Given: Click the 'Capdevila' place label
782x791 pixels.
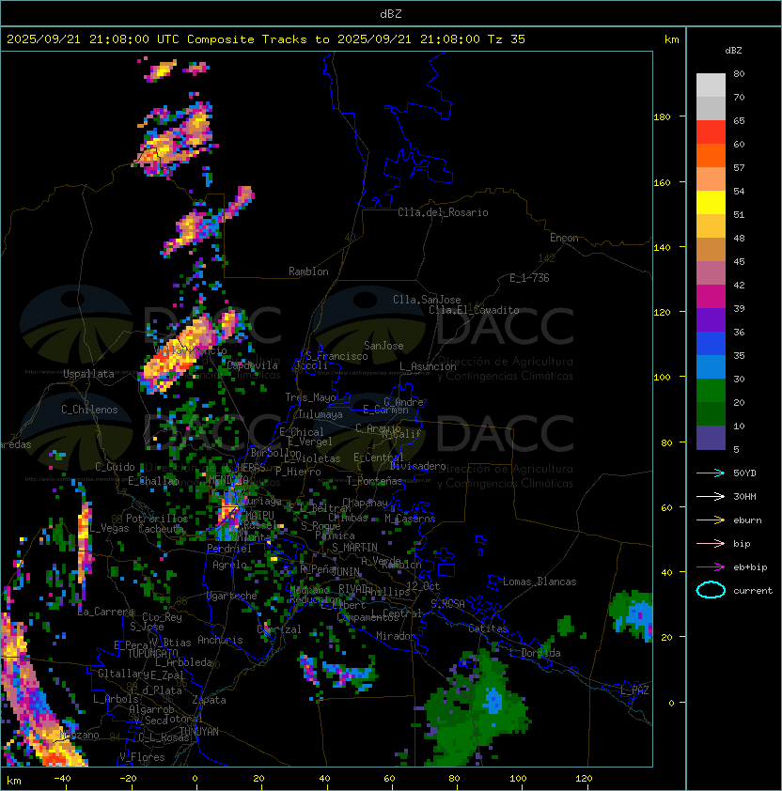Looking at the screenshot, I should [252, 365].
